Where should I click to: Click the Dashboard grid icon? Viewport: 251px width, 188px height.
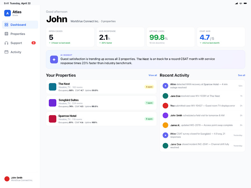point(6,25)
